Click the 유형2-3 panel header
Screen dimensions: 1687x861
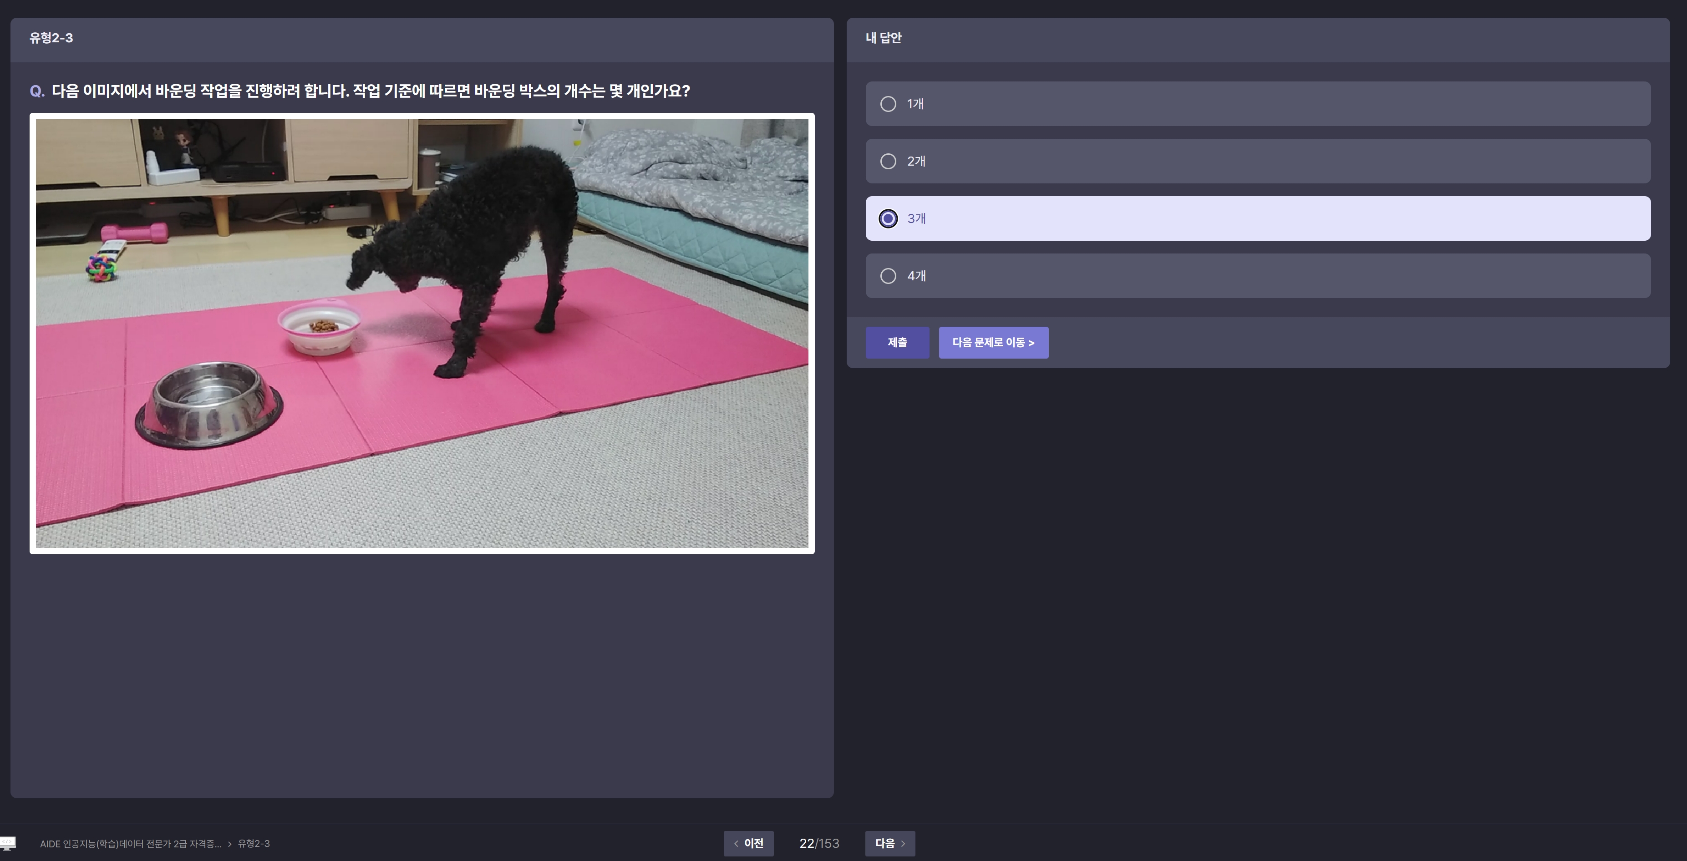(51, 38)
